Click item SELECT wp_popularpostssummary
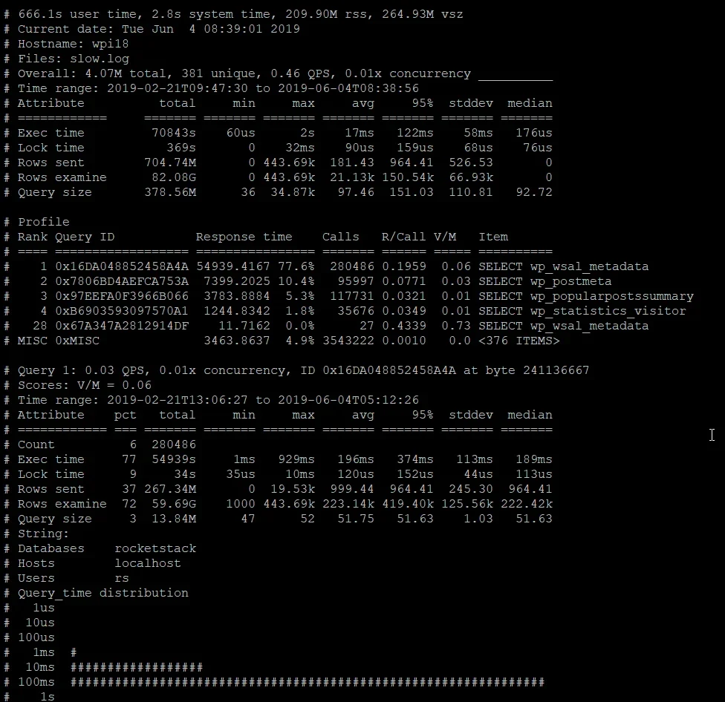 point(586,296)
